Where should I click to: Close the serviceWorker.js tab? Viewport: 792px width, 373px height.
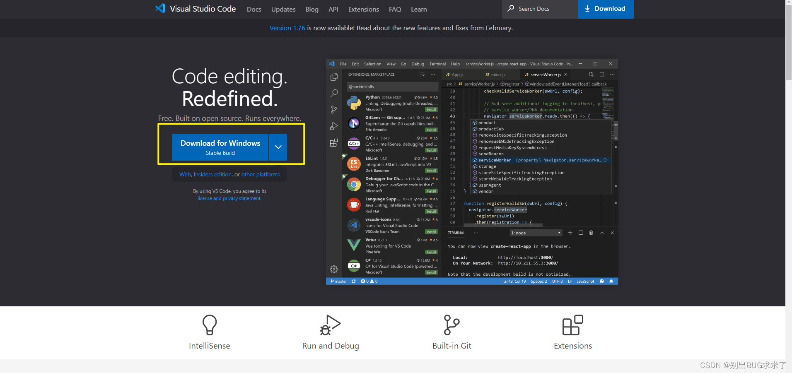(566, 75)
